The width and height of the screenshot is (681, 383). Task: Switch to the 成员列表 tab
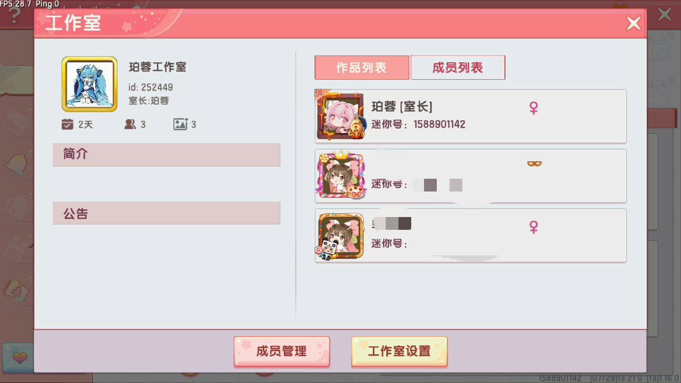[458, 68]
